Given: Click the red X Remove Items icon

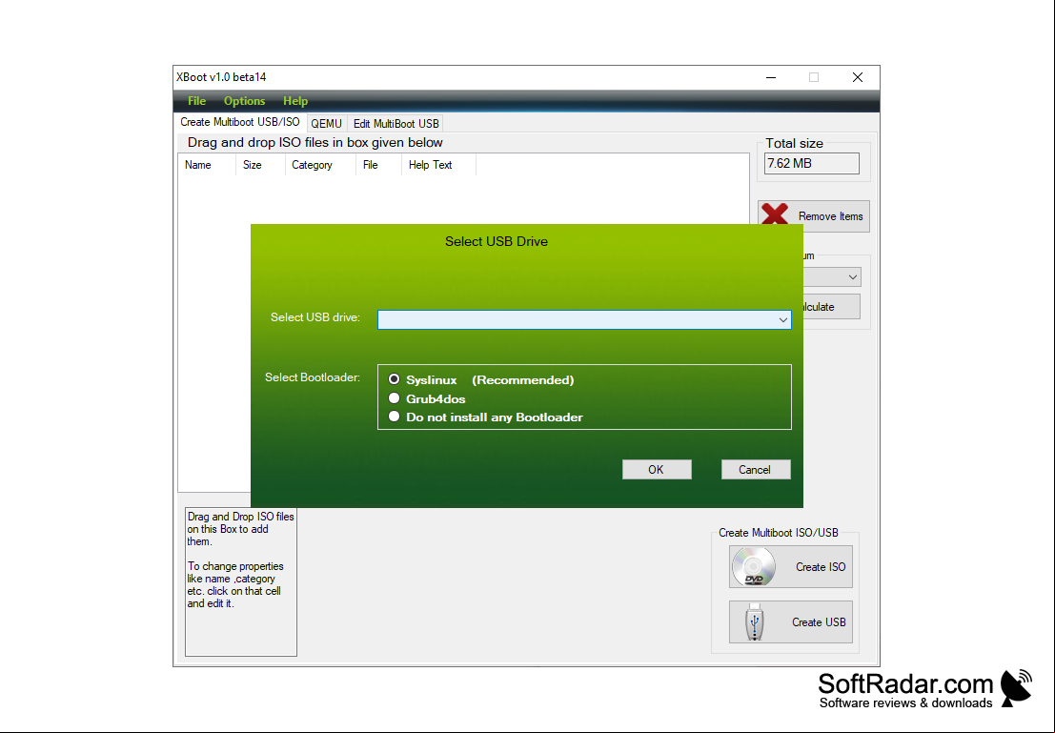Looking at the screenshot, I should click(775, 214).
